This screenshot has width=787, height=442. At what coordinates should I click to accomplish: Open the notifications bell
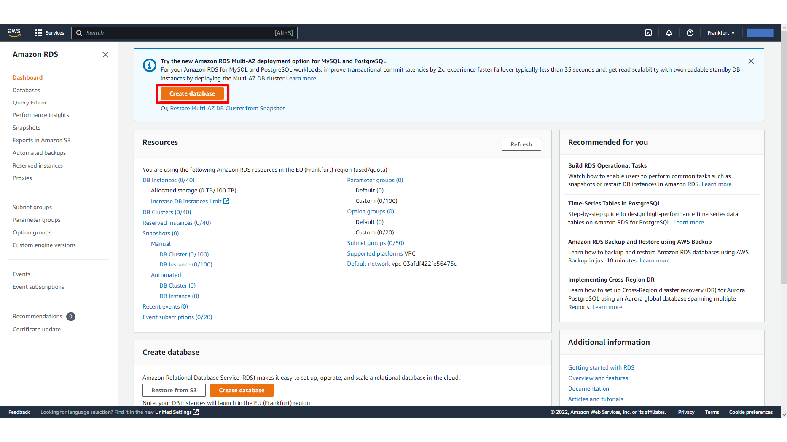click(669, 33)
